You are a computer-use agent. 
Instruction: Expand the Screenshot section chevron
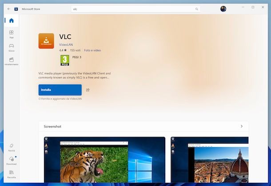241,126
